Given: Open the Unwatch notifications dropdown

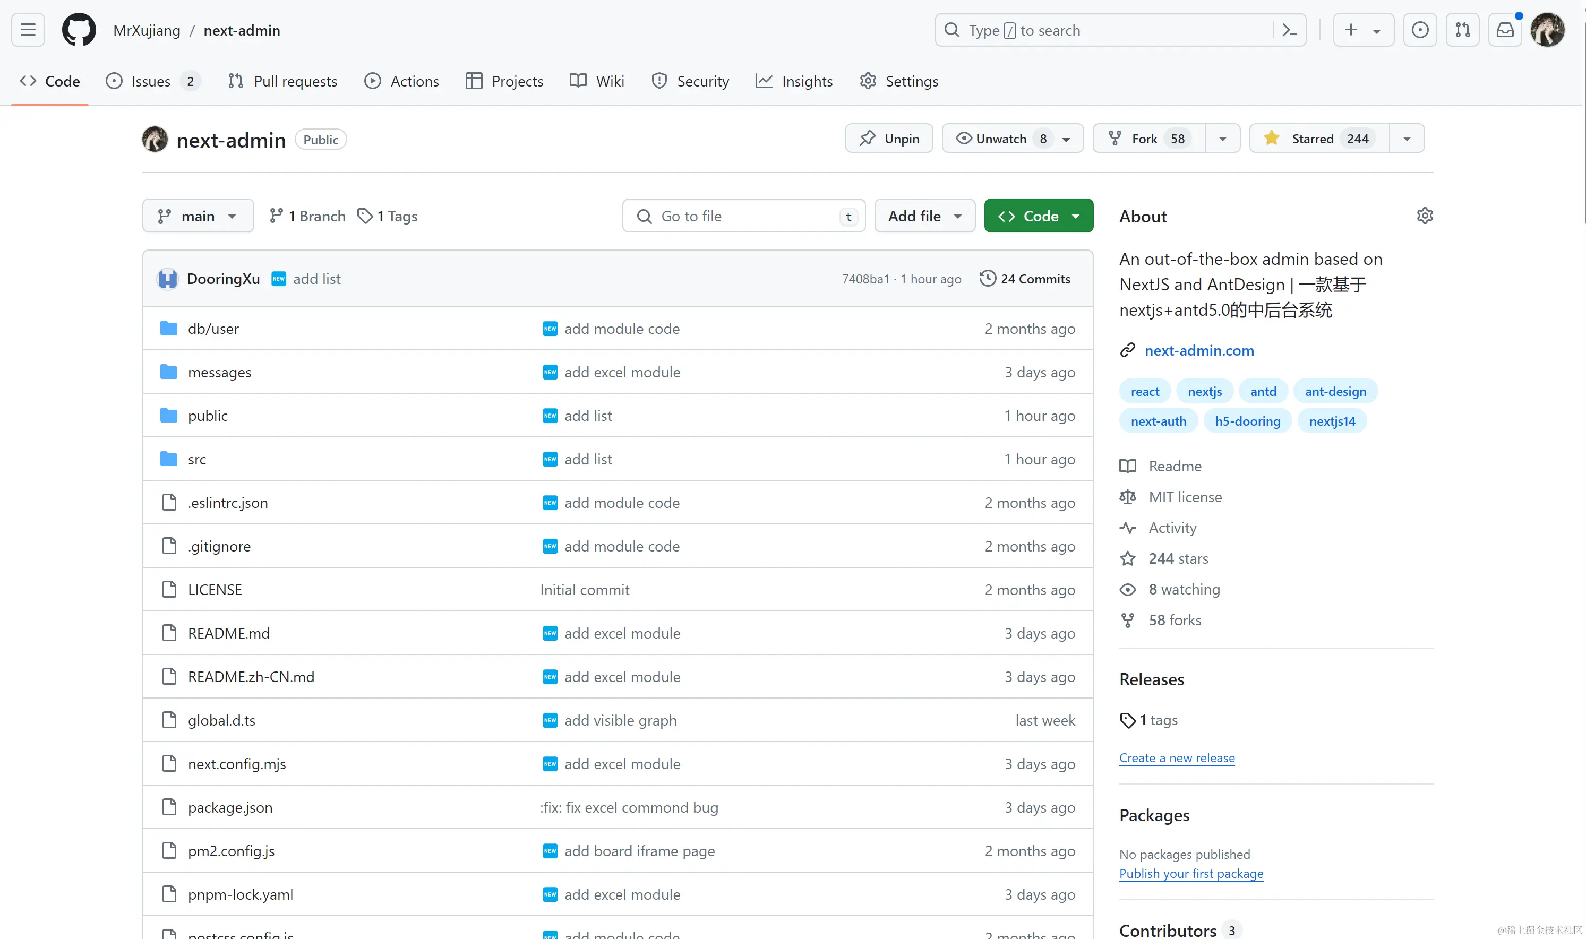Looking at the screenshot, I should click(x=1013, y=138).
